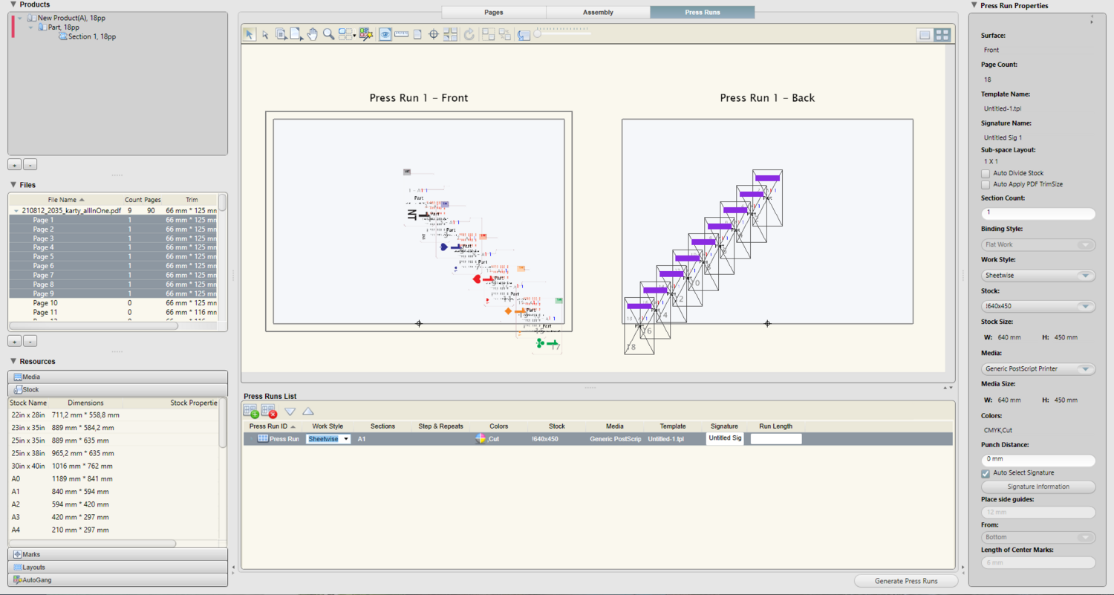Viewport: 1114px width, 595px height.
Task: Select Page 10 row in Files
Action: pyautogui.click(x=113, y=303)
